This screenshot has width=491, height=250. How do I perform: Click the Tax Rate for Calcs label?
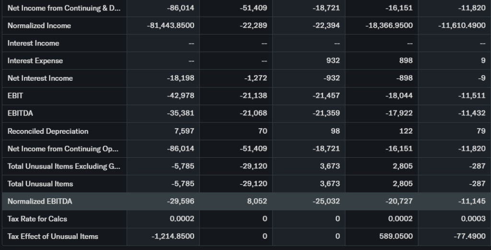point(37,219)
